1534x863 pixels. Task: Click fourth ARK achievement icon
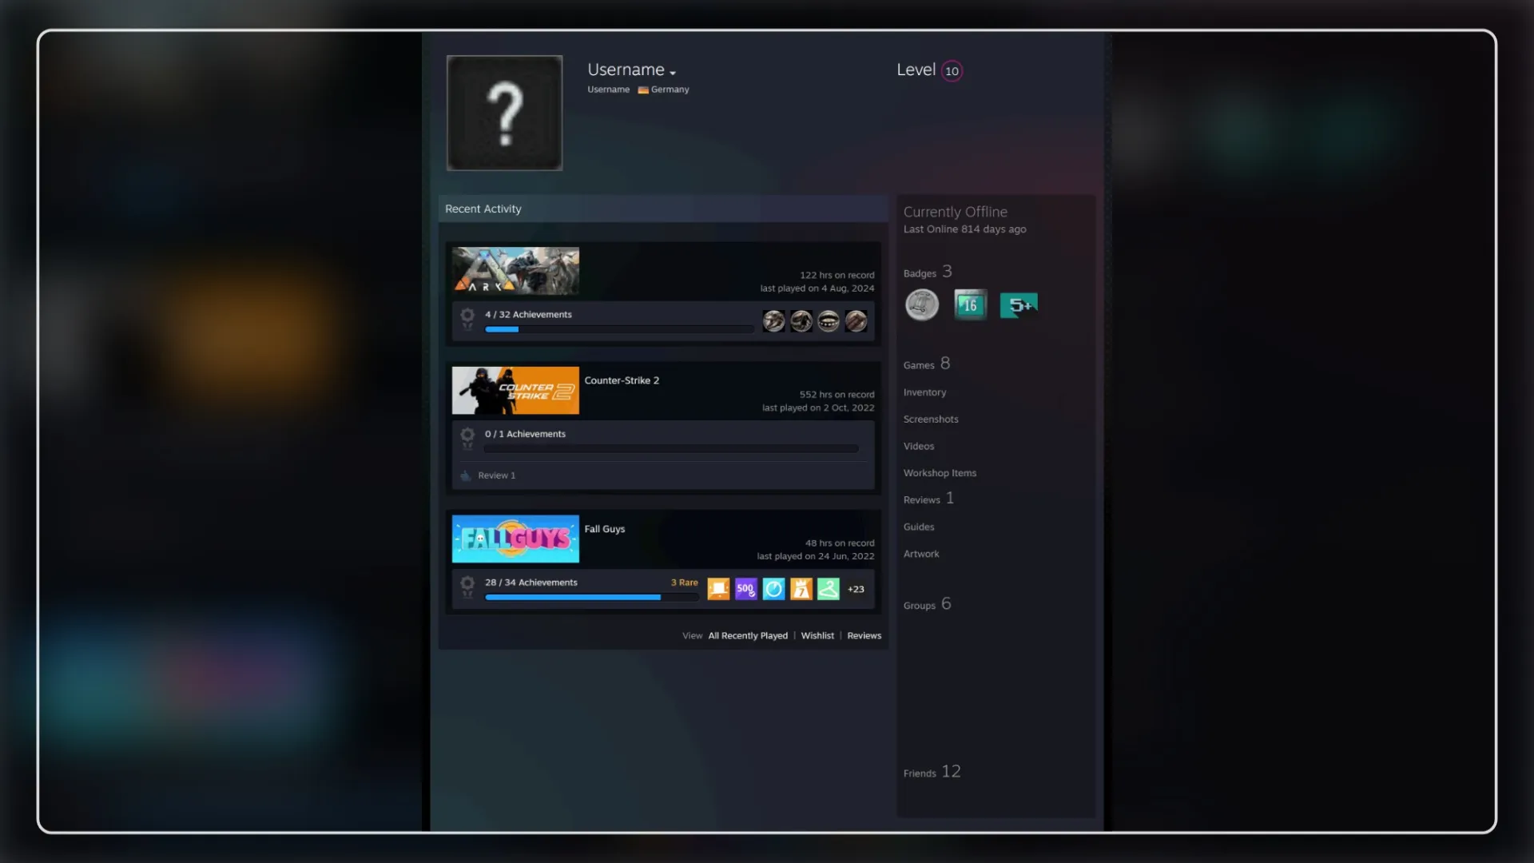pyautogui.click(x=856, y=321)
